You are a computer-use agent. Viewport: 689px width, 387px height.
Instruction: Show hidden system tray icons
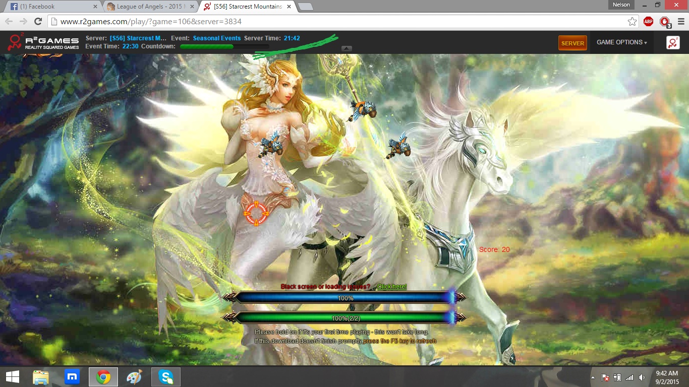(593, 377)
